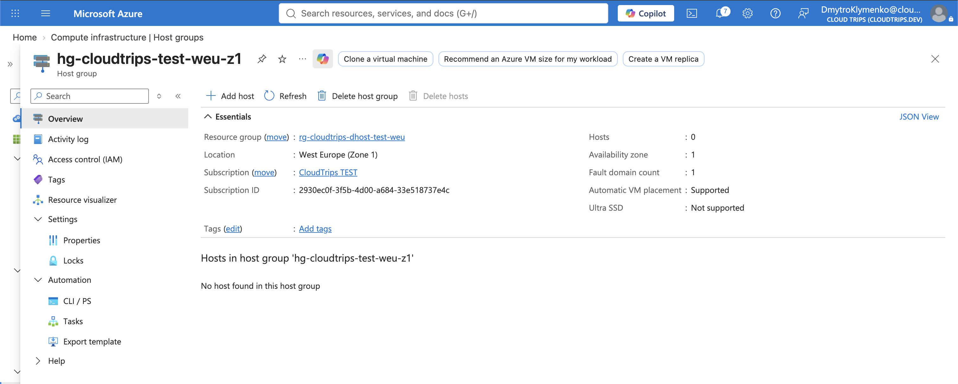Open the Azure portal apps grid icon
This screenshot has height=384, width=958.
(x=15, y=13)
